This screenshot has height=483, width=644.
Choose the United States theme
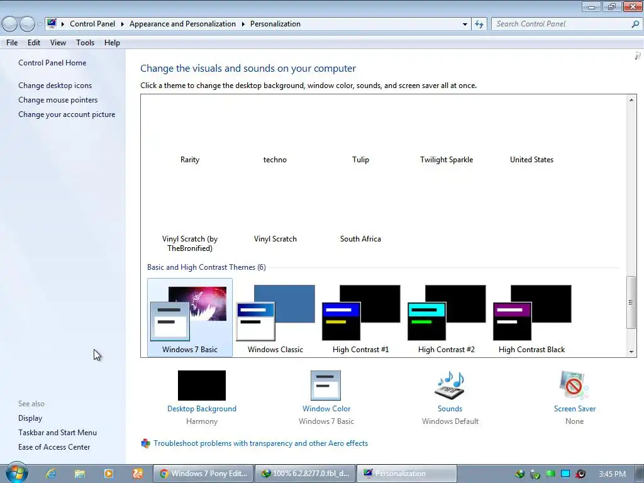point(532,160)
